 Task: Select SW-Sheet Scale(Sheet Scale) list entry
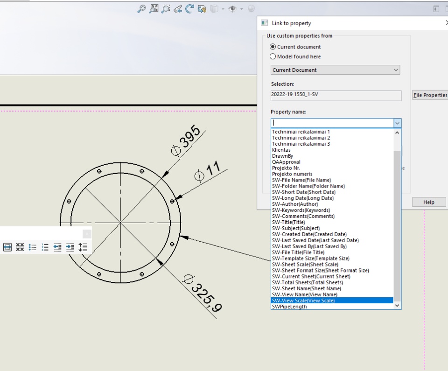coord(305,264)
